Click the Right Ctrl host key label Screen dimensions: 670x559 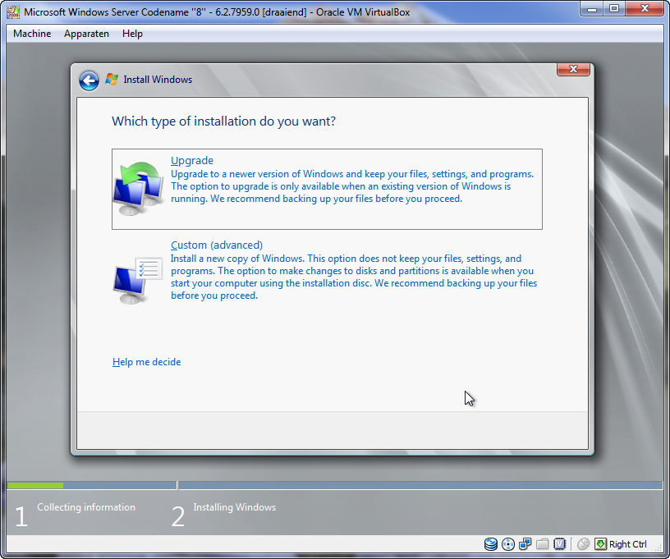tap(627, 544)
